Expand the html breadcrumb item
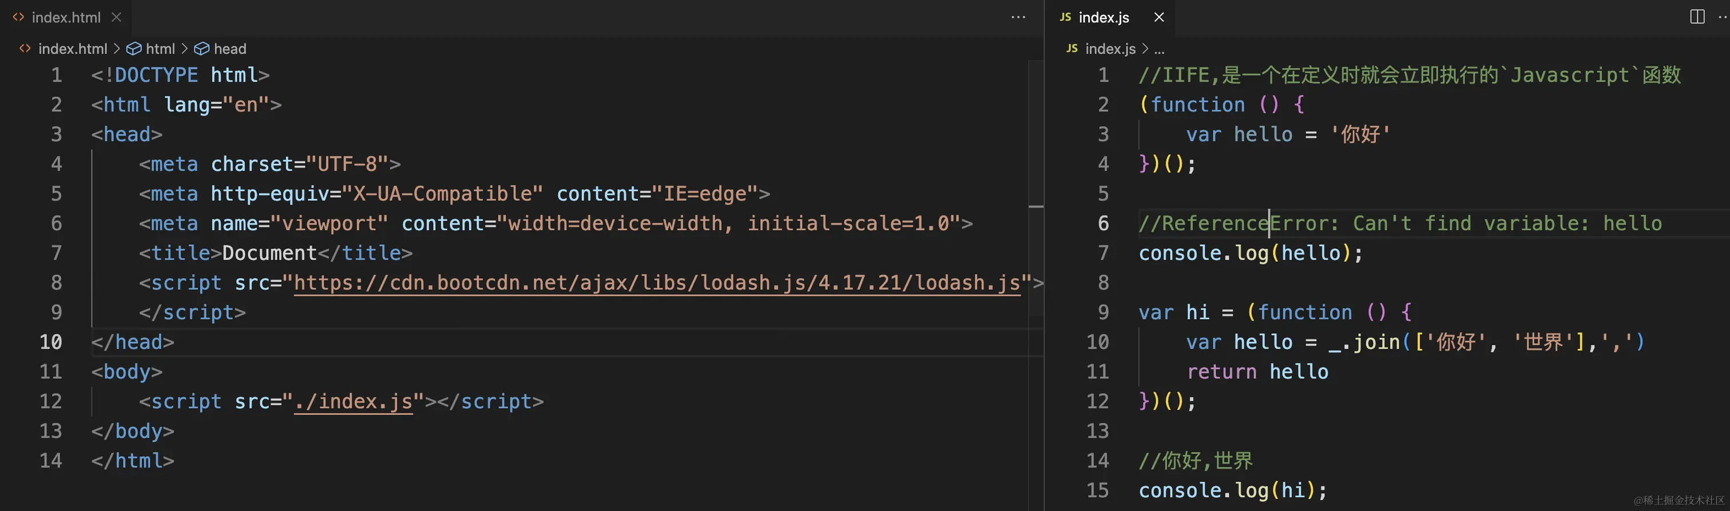1730x511 pixels. click(160, 49)
